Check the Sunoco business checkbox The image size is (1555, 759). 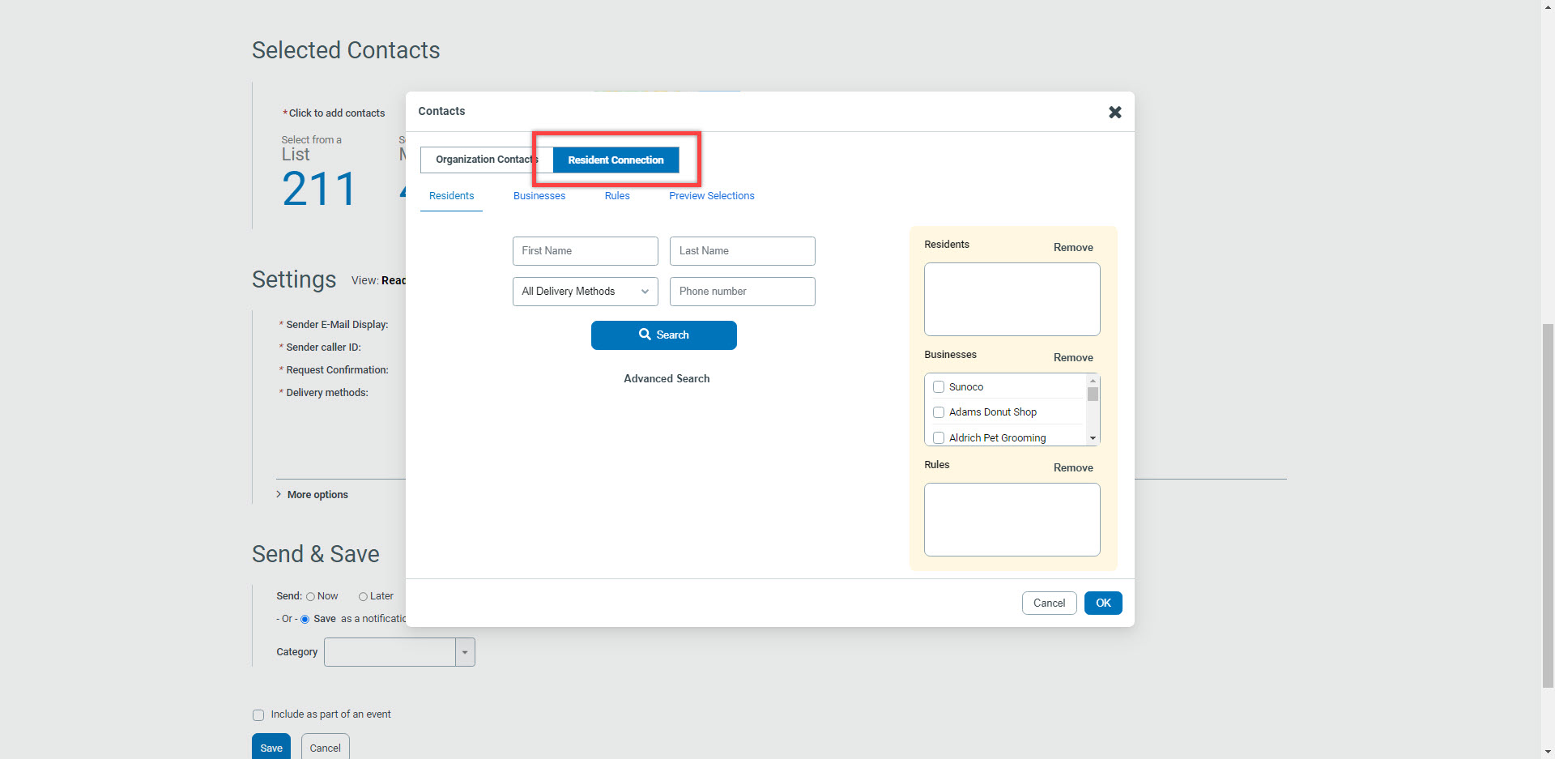tap(939, 387)
